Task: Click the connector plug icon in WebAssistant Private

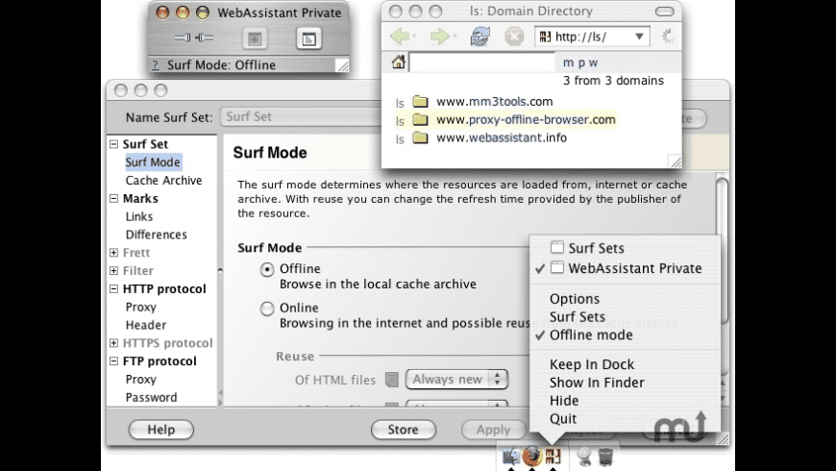Action: coord(193,37)
